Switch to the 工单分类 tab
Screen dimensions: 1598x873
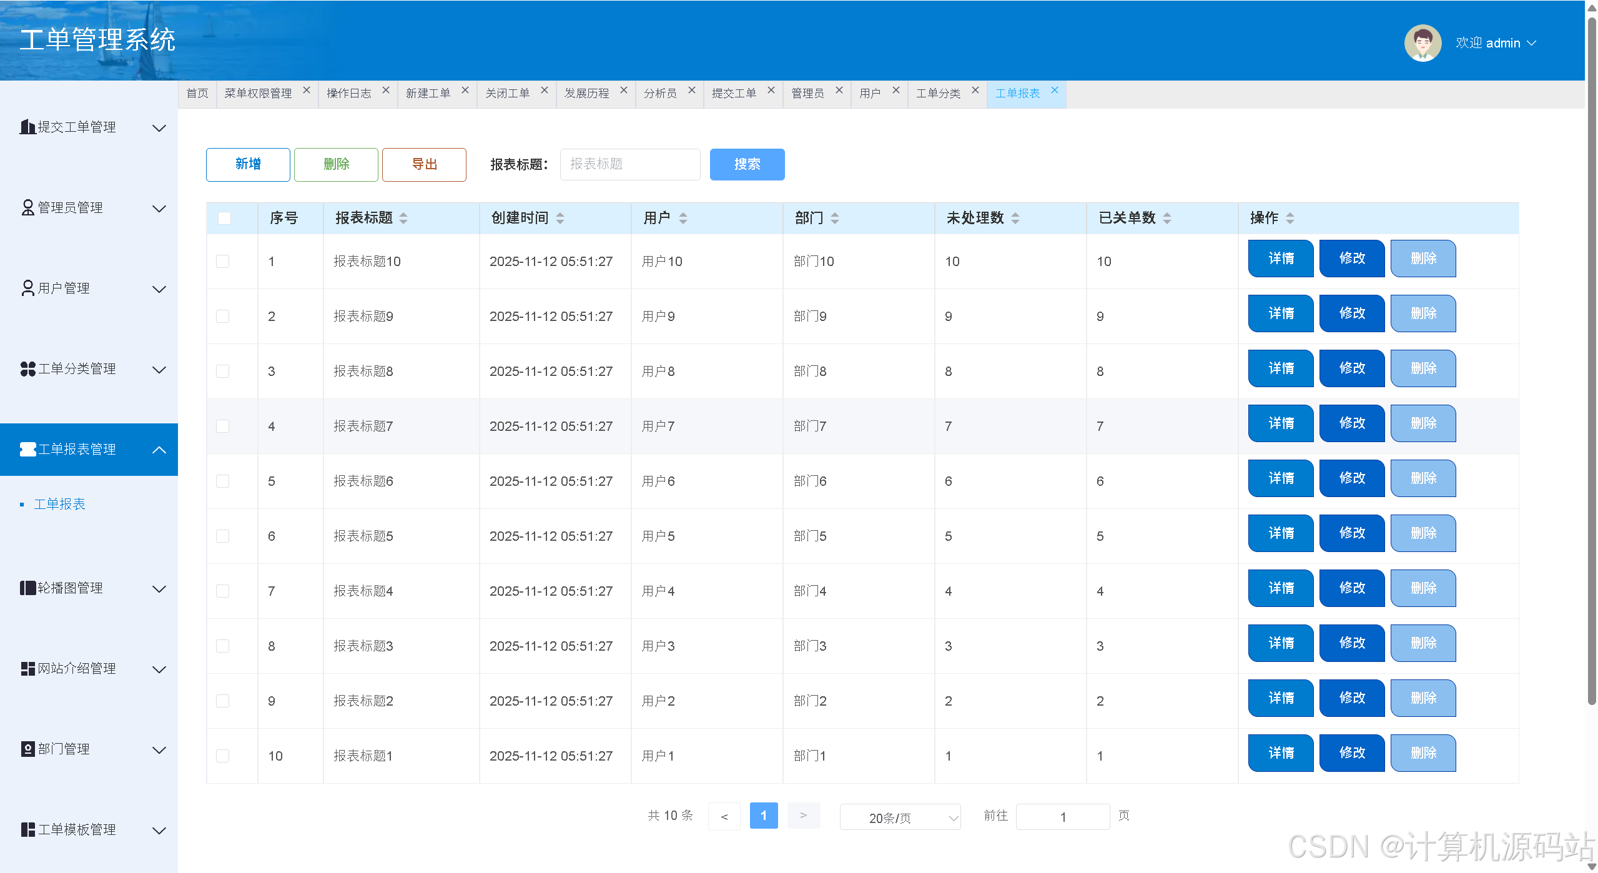click(938, 94)
